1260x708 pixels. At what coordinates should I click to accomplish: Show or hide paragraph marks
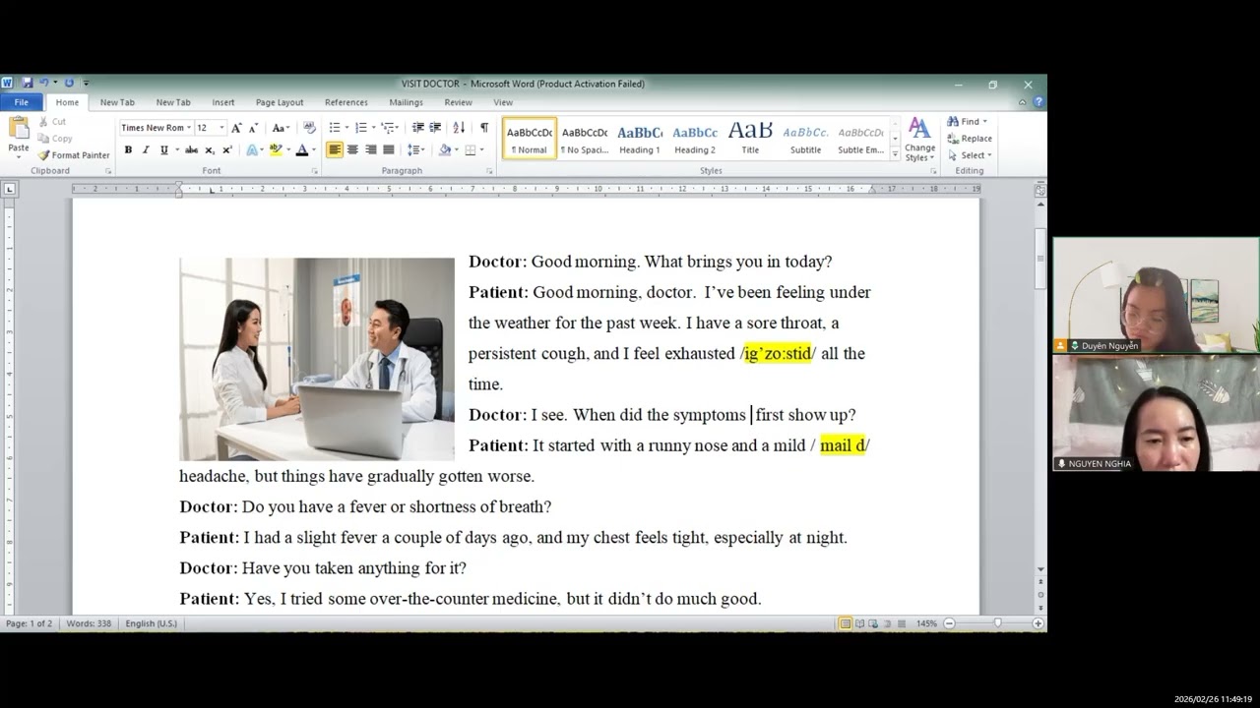483,128
